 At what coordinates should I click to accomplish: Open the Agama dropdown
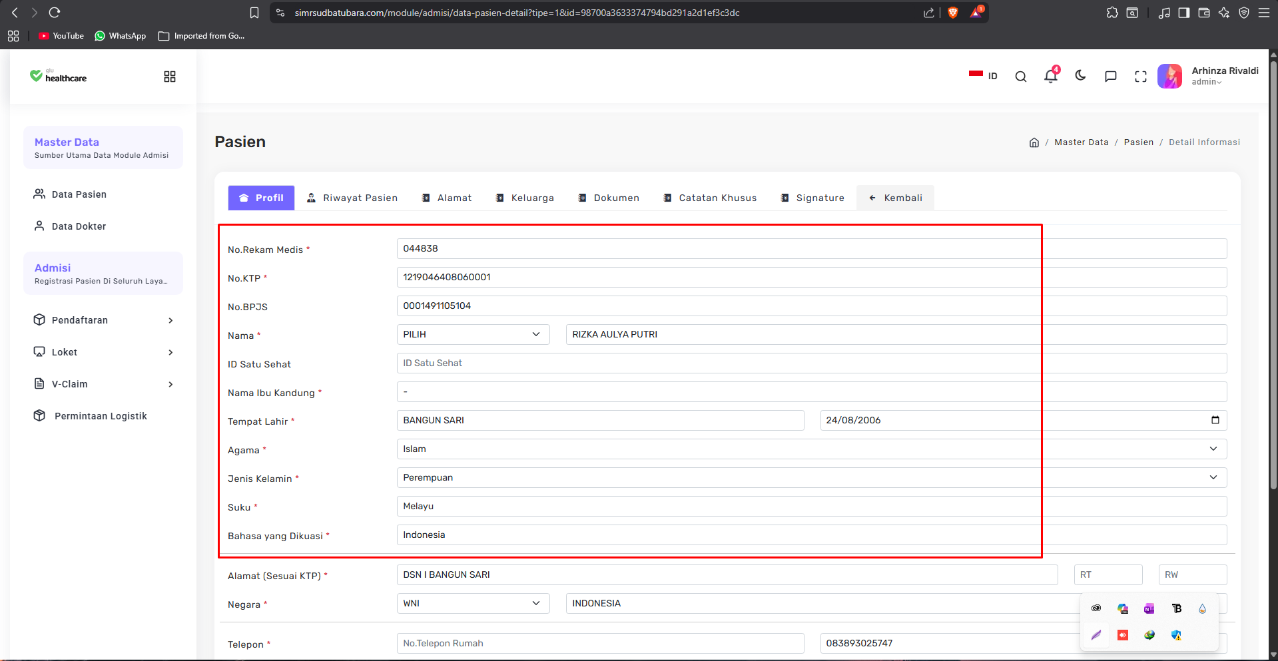[x=812, y=449]
